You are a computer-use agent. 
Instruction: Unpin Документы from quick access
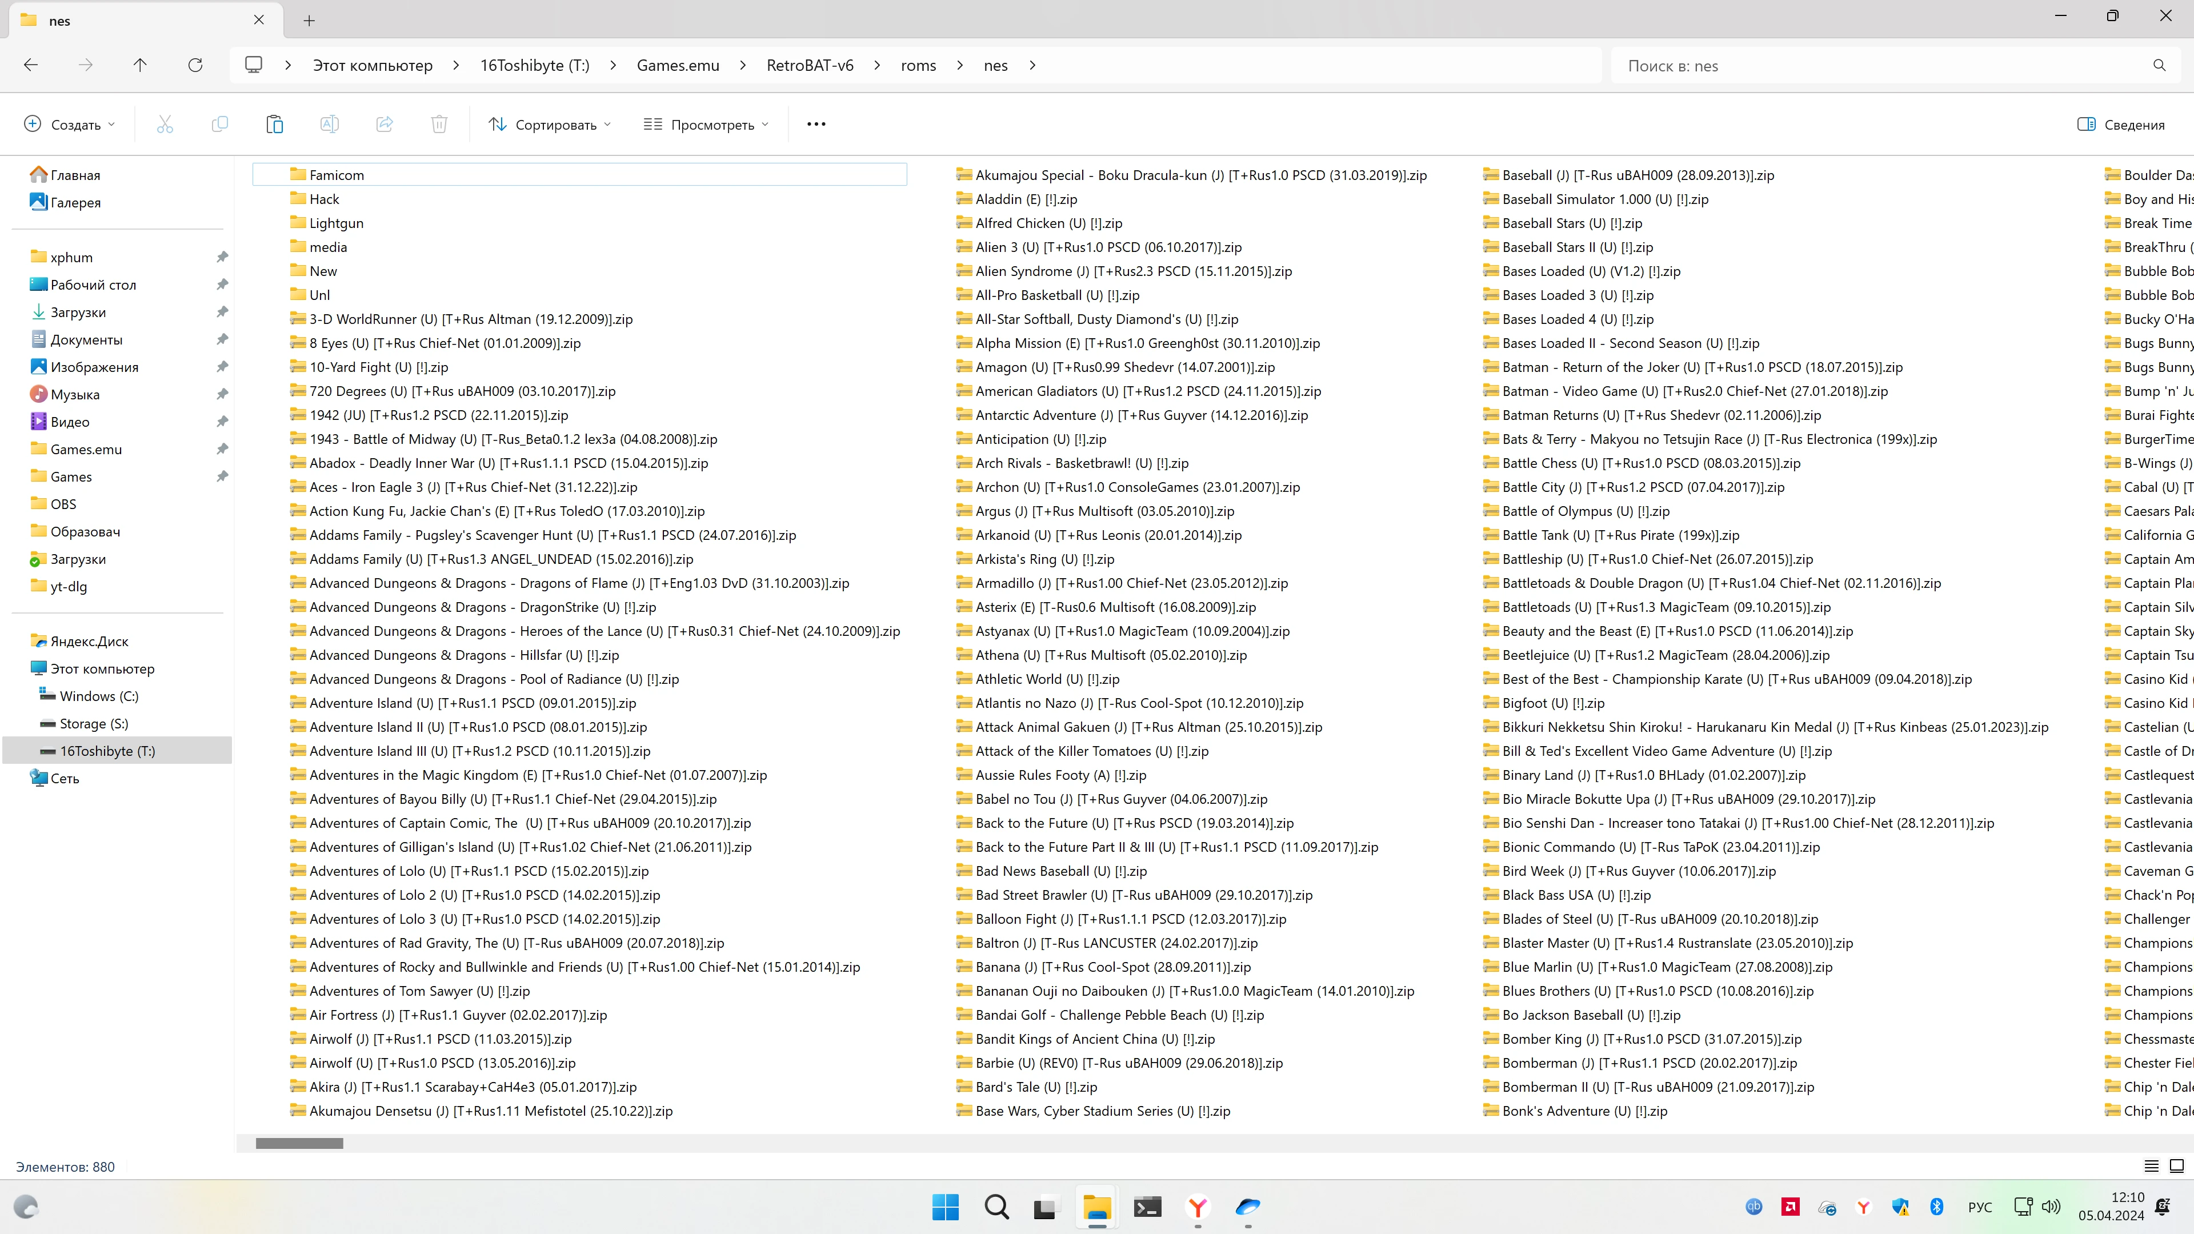(x=222, y=339)
